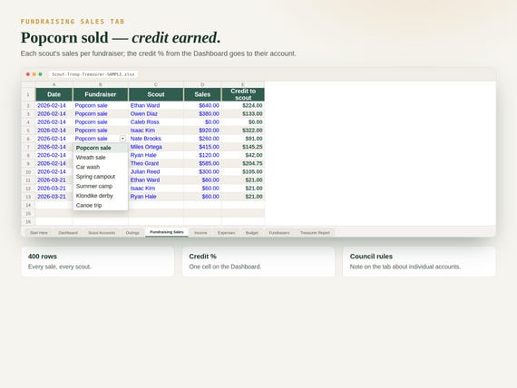Viewport: 517px width, 388px height.
Task: Select row 14 number header
Action: point(28,205)
